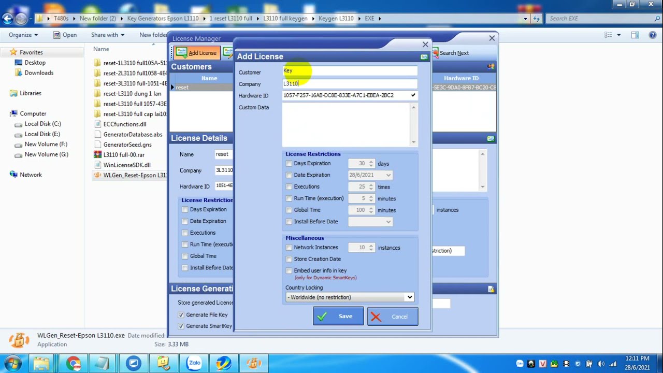Enable the Embed user info in key checkbox
663x373 pixels.
click(289, 270)
